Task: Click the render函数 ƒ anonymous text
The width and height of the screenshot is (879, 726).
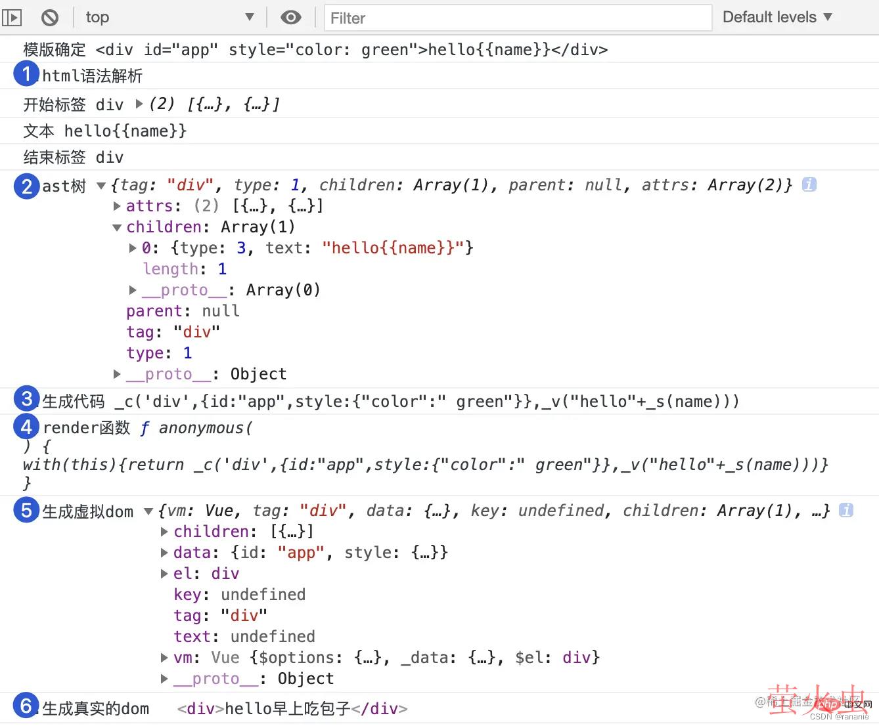Action: click(x=148, y=428)
